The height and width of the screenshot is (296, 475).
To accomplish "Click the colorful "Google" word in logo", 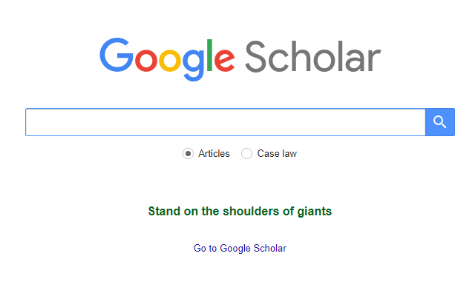I will click(x=167, y=58).
